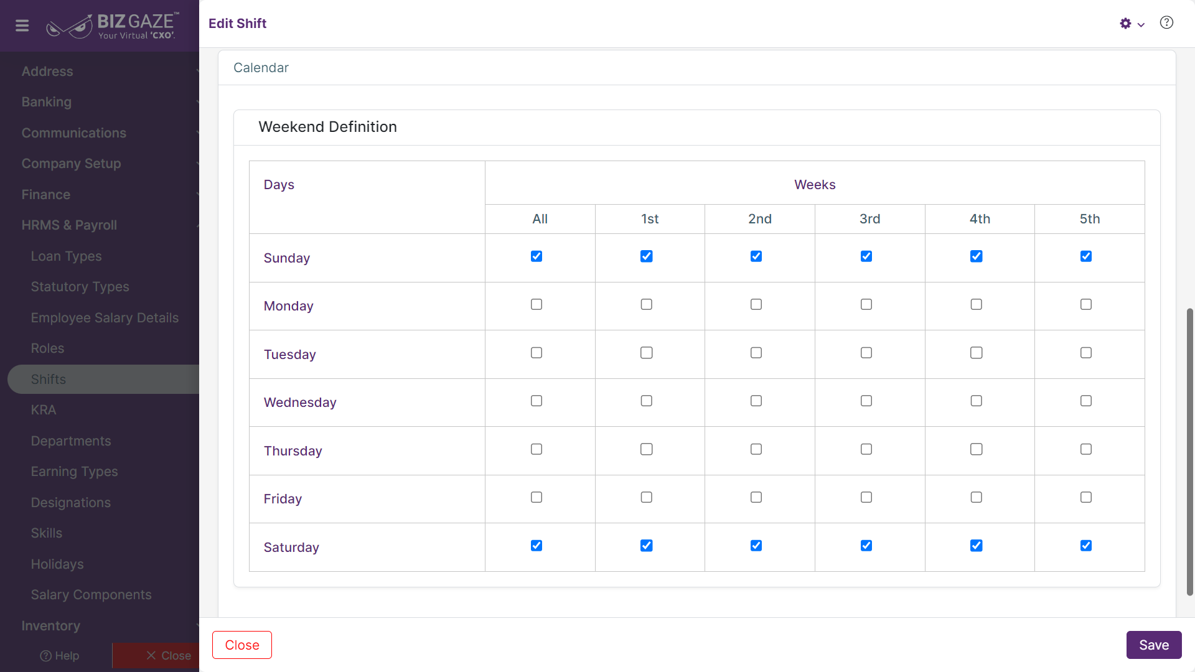This screenshot has height=672, width=1195.
Task: Open Employee Salary Details
Action: point(105,318)
